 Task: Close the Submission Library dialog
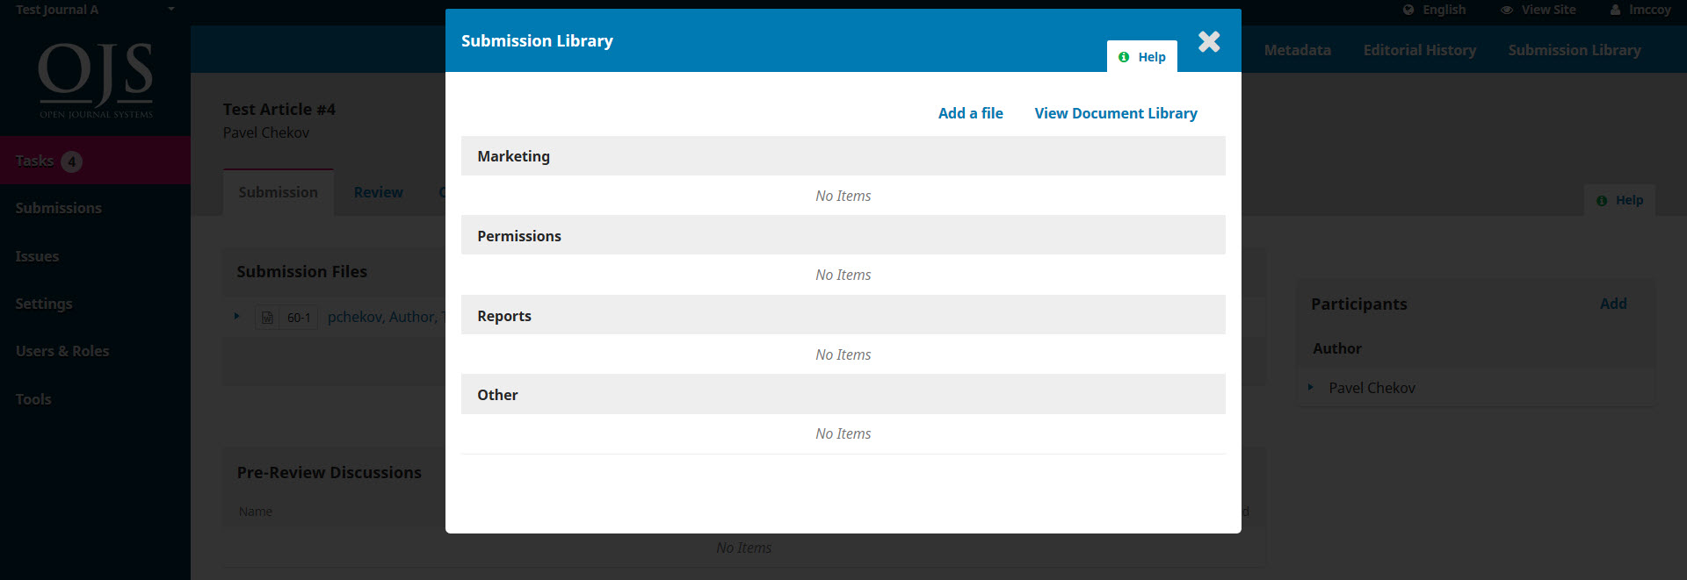(1209, 41)
